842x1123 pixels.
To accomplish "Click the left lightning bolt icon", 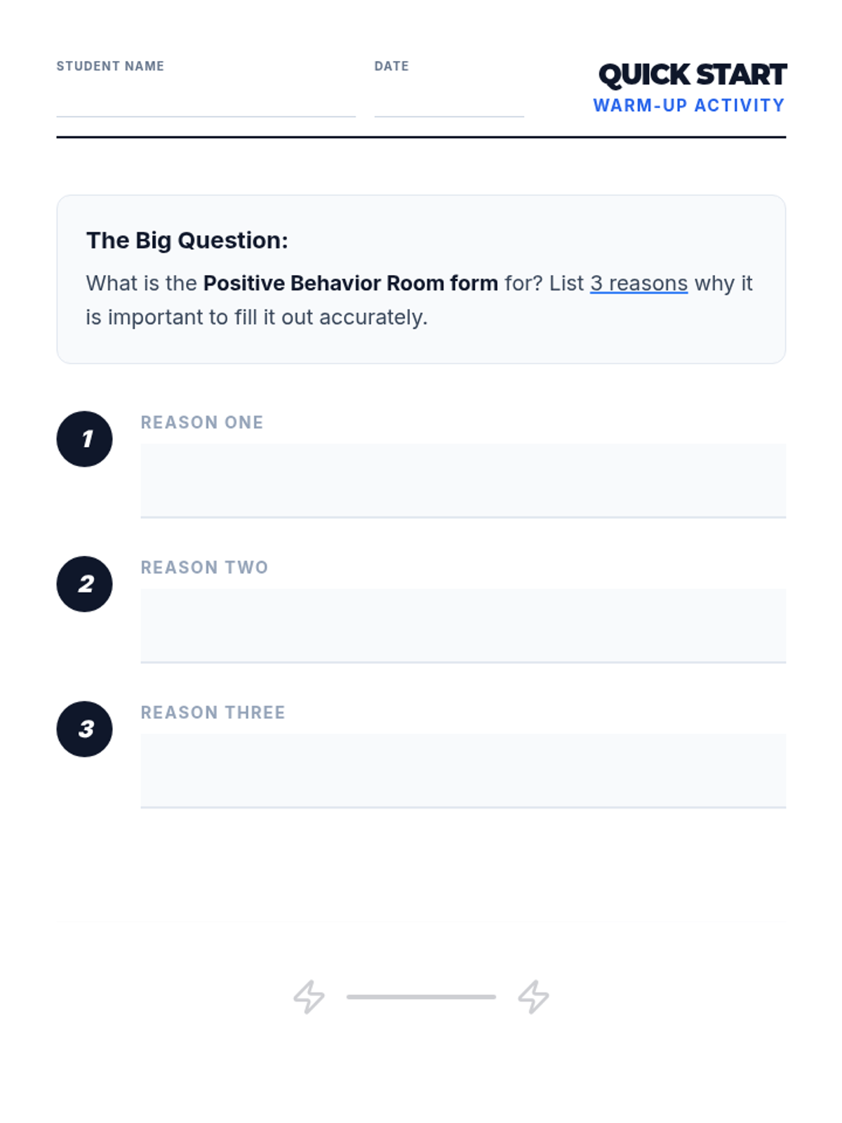I will click(x=309, y=997).
